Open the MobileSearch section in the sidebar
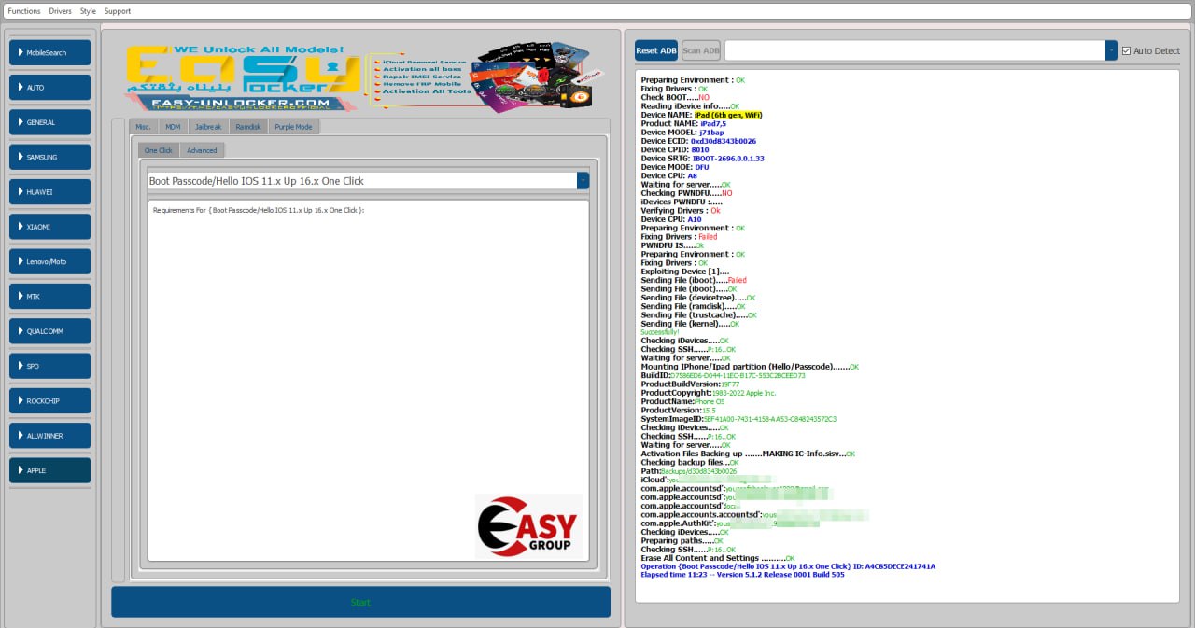Viewport: 1195px width, 628px height. click(50, 52)
